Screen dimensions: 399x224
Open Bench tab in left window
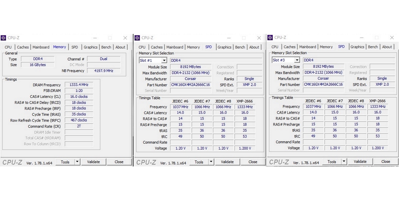coord(106,47)
